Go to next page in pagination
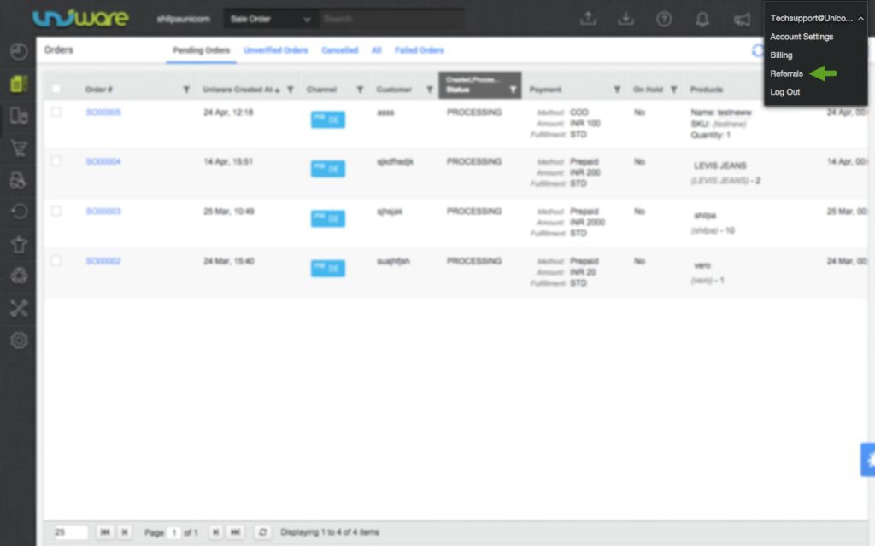 tap(215, 532)
